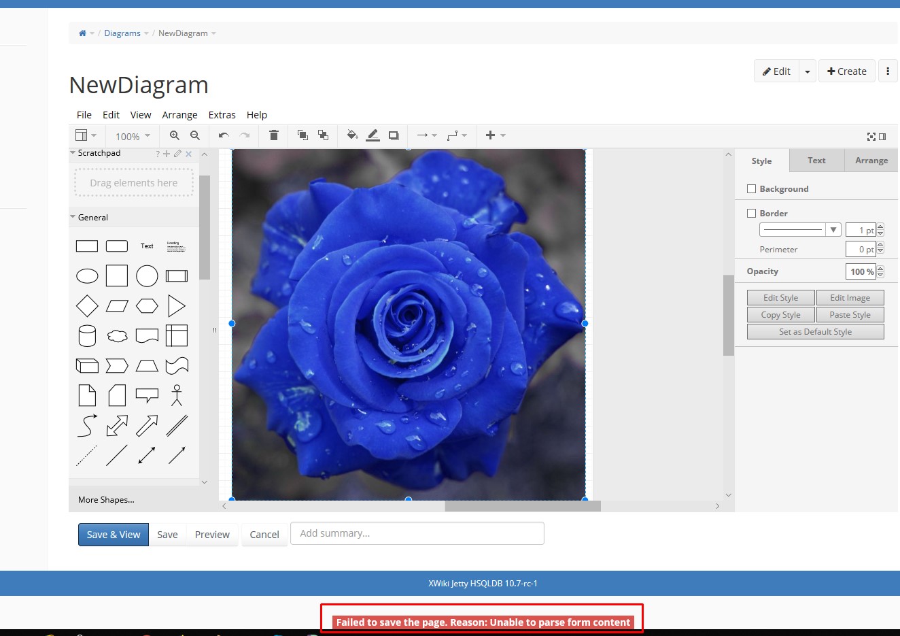Open More Shapes... link
900x636 pixels.
[x=106, y=500]
